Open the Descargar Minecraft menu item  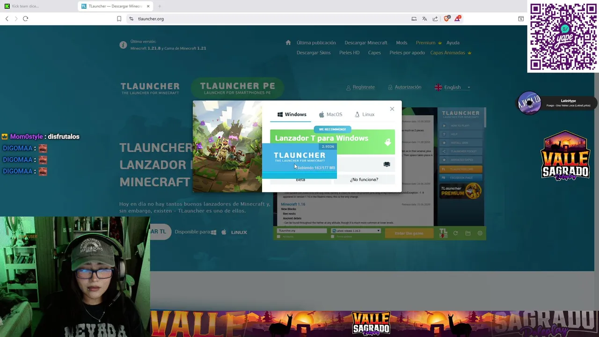coord(366,43)
